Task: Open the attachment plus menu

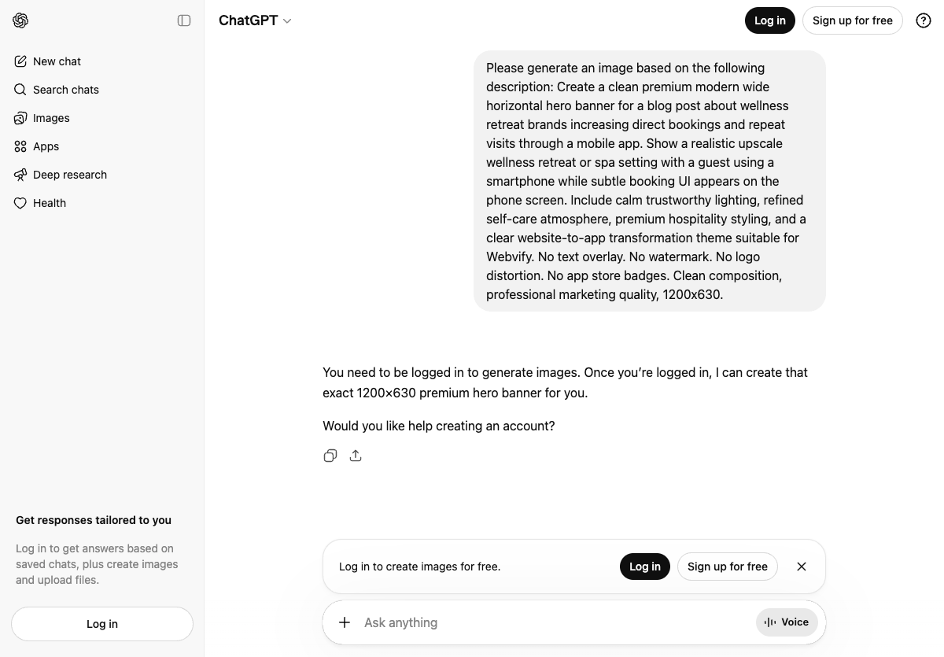Action: point(344,622)
